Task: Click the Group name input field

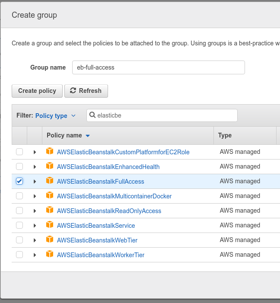Action: coord(158,67)
